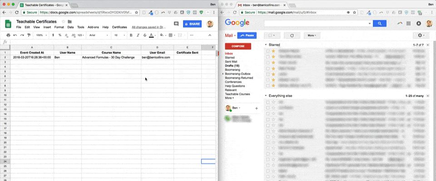Open the Mail switcher dropdown
The image size is (436, 181).
230,35
